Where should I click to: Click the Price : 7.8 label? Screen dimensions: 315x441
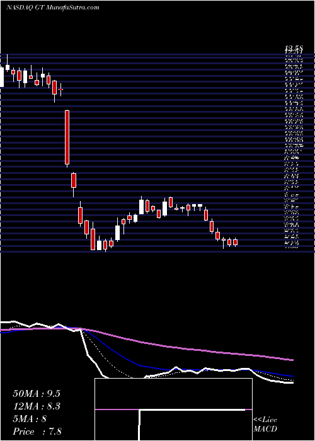[37, 432]
